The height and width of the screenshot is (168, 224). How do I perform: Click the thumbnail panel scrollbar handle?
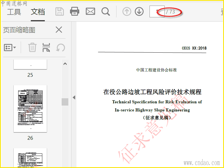point(65,102)
